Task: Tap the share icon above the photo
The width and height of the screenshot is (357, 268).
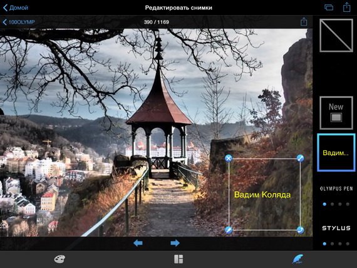Action: click(x=304, y=22)
